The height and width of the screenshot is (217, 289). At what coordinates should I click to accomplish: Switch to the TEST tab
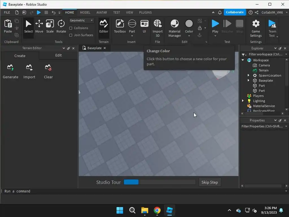coord(117,12)
